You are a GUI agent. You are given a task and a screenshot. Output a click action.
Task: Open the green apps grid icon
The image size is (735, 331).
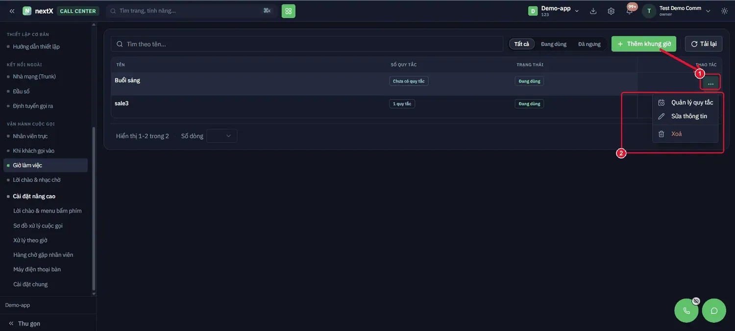289,11
